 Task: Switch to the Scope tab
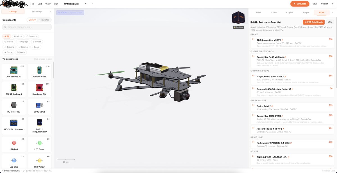point(306,13)
